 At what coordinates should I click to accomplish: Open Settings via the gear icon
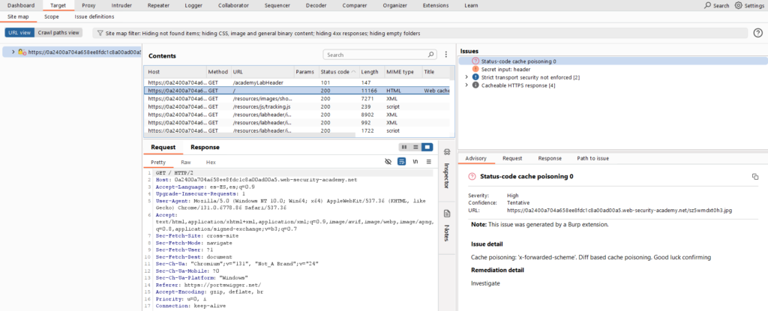click(738, 5)
